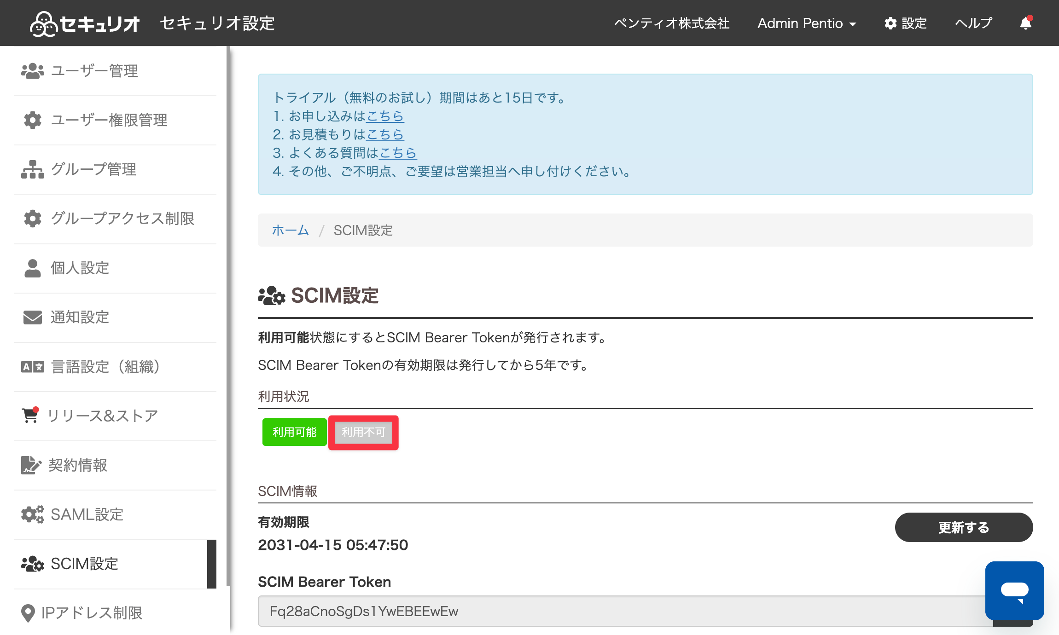Click the 通知設定 envelope icon
The image size is (1059, 635).
(x=33, y=317)
